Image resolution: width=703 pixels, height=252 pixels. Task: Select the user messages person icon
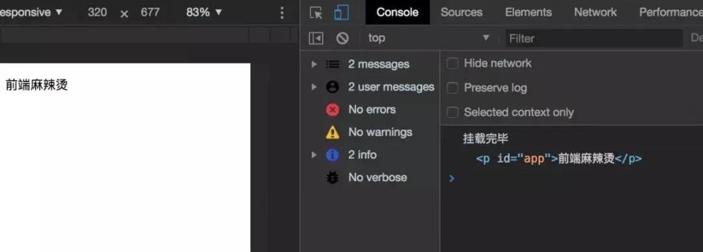click(x=333, y=87)
